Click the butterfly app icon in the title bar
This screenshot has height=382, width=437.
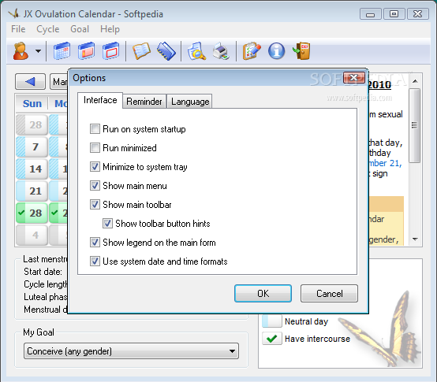tap(14, 13)
